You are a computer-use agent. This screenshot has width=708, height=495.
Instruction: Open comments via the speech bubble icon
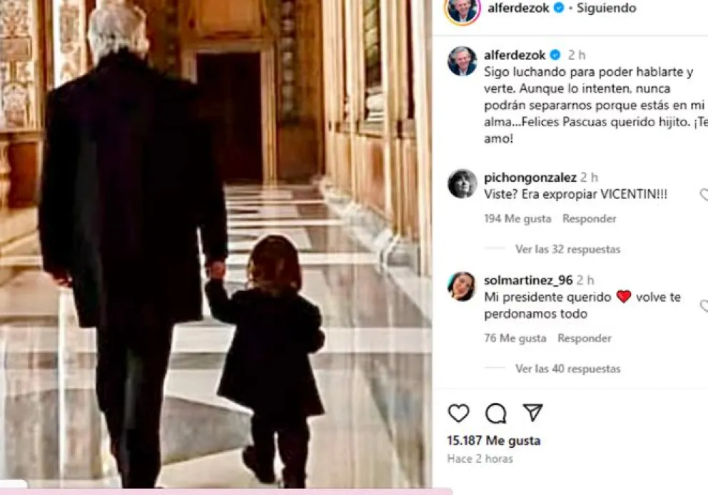(x=496, y=412)
